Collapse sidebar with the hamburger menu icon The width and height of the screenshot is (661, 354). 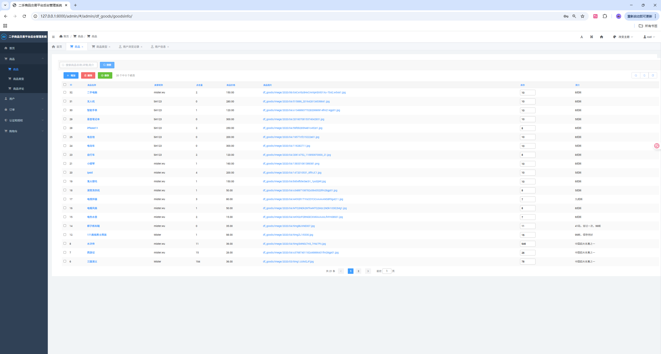pyautogui.click(x=53, y=37)
